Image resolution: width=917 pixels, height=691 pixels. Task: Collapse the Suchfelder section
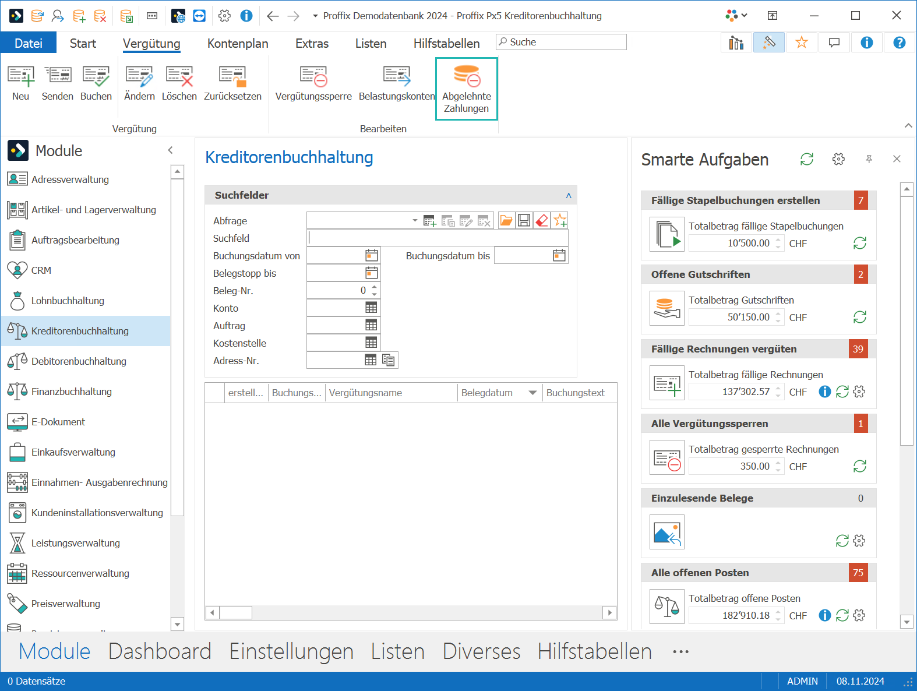569,195
